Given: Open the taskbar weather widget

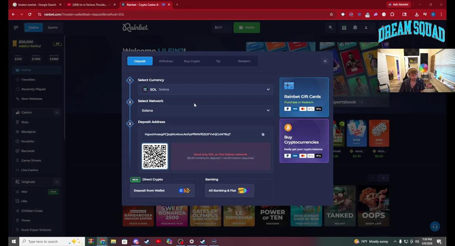Looking at the screenshot, I should (372, 242).
